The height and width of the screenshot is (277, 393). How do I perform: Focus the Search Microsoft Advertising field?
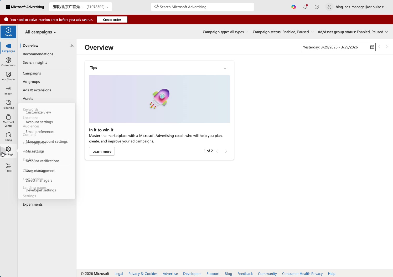coord(203,7)
